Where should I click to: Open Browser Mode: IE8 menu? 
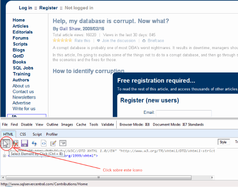135,124
